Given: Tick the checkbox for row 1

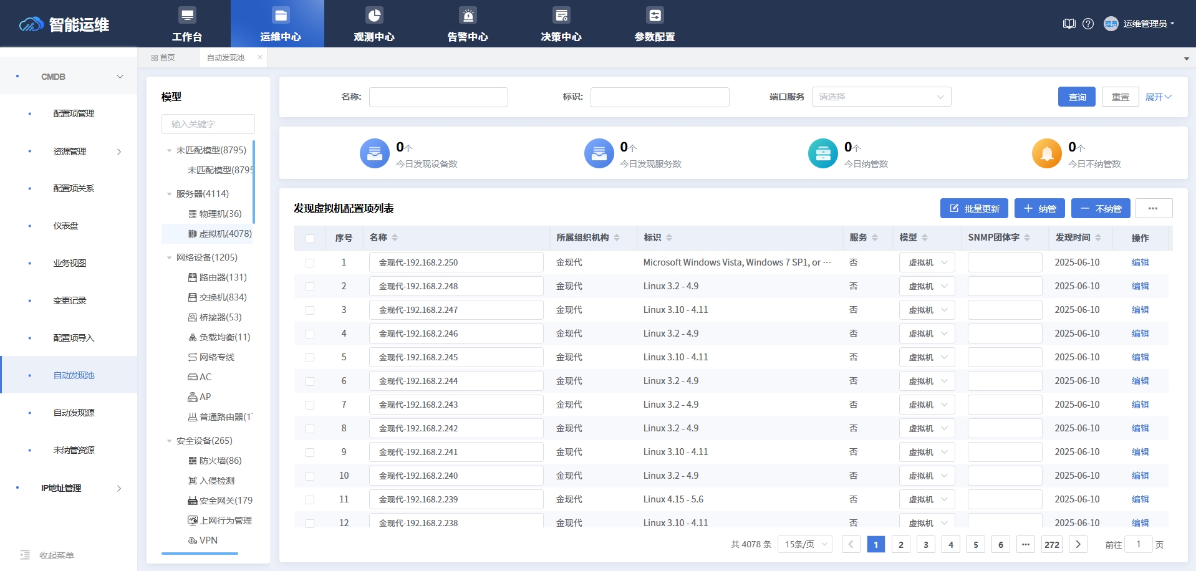Looking at the screenshot, I should [x=310, y=263].
